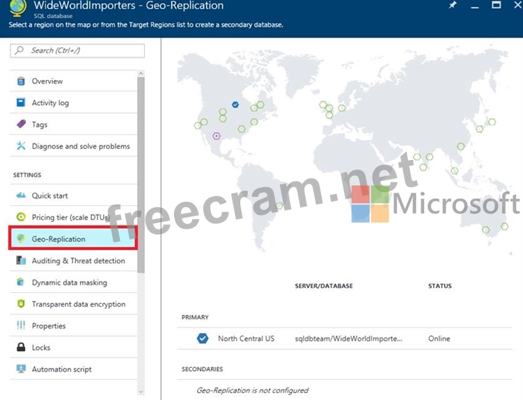Select the Brazil South region hexagon
This screenshot has height=400, width=523.
coord(279,205)
